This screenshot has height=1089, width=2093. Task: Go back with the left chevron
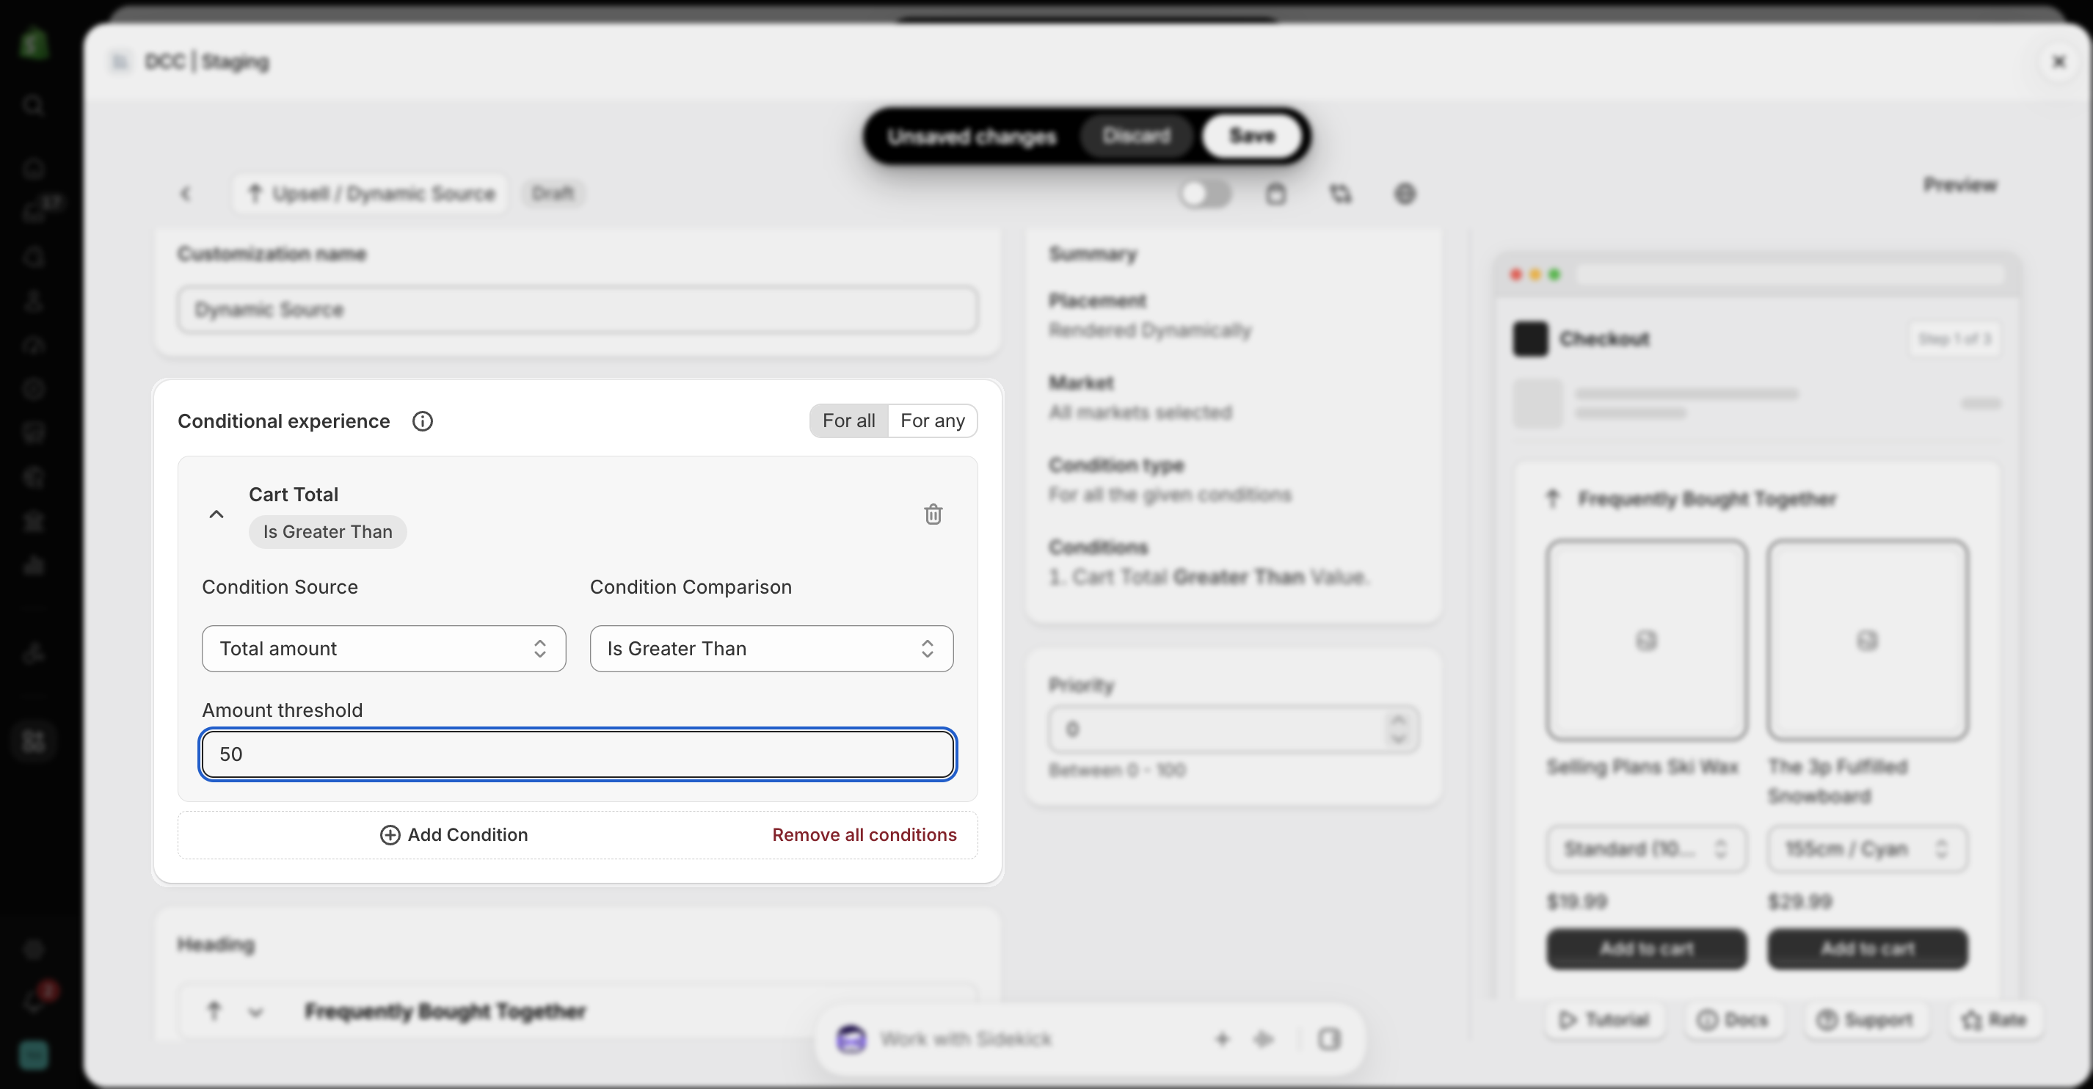[185, 194]
